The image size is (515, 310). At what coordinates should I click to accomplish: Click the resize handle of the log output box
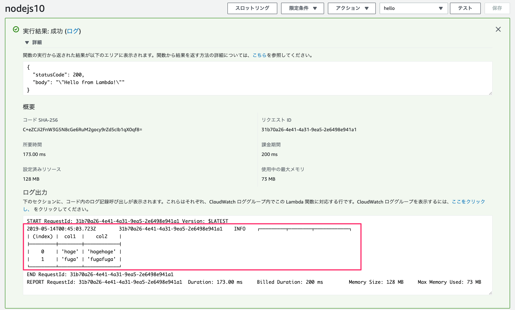[490, 293]
